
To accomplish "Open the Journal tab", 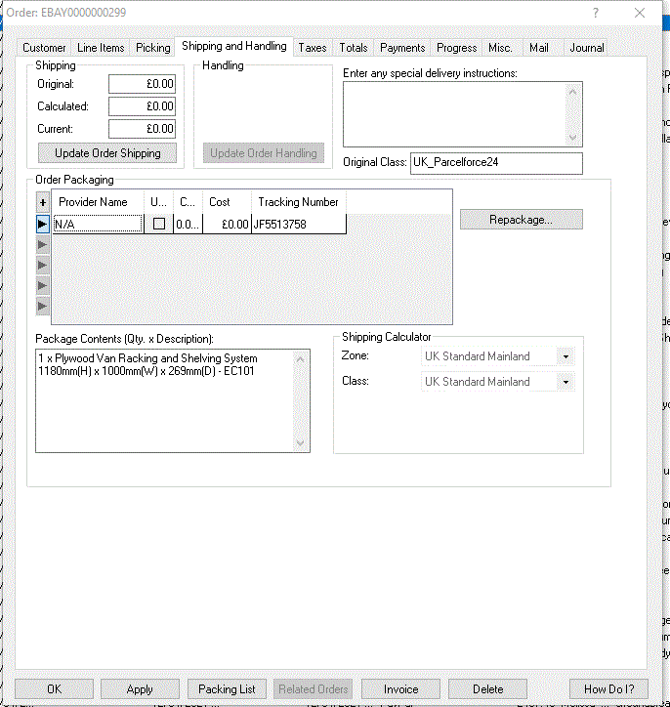I will click(x=587, y=48).
